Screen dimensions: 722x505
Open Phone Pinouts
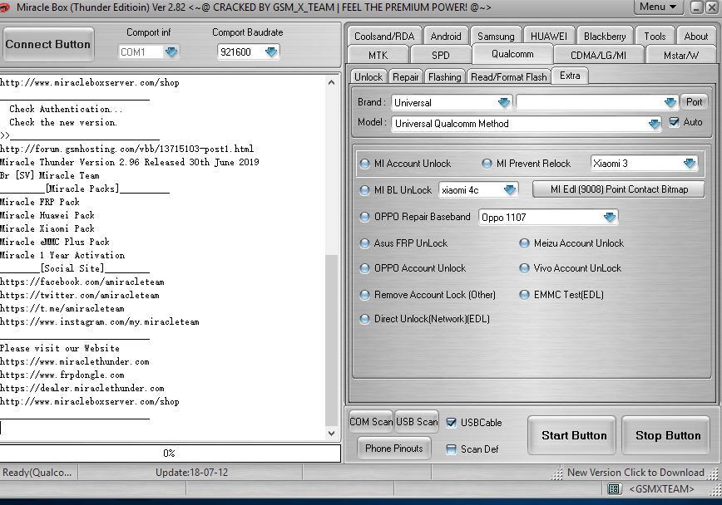tap(394, 449)
